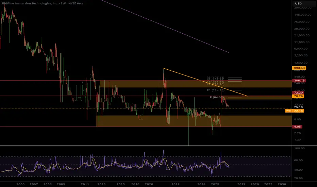Click the 2009 year on time axis

coord(61,184)
